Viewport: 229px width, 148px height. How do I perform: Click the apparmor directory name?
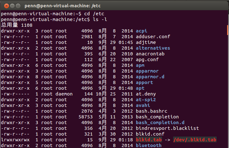147,71
